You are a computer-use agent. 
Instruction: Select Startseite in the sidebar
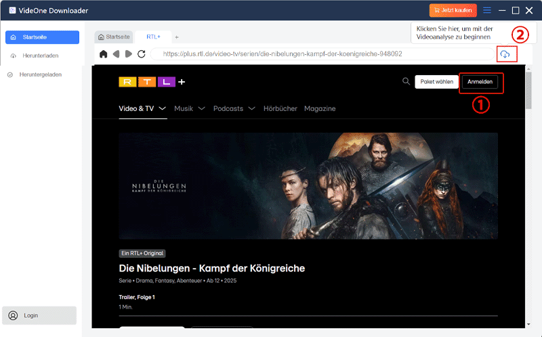point(42,37)
